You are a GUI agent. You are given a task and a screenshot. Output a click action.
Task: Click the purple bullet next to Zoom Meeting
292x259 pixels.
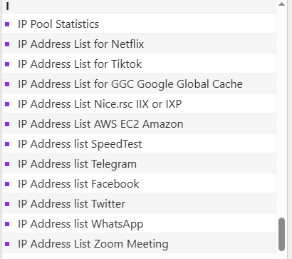[7, 244]
